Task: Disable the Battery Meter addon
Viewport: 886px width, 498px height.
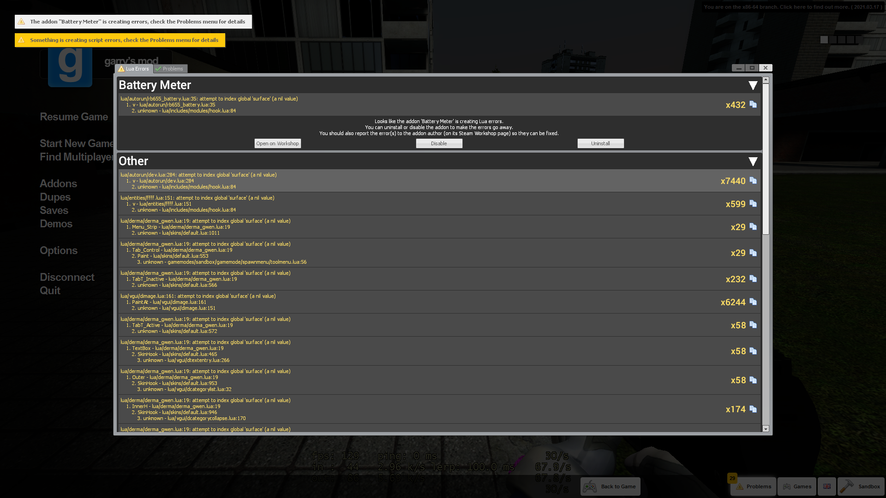Action: pyautogui.click(x=439, y=143)
